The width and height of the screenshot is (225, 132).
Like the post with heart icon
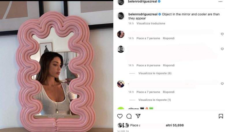[x=120, y=116]
